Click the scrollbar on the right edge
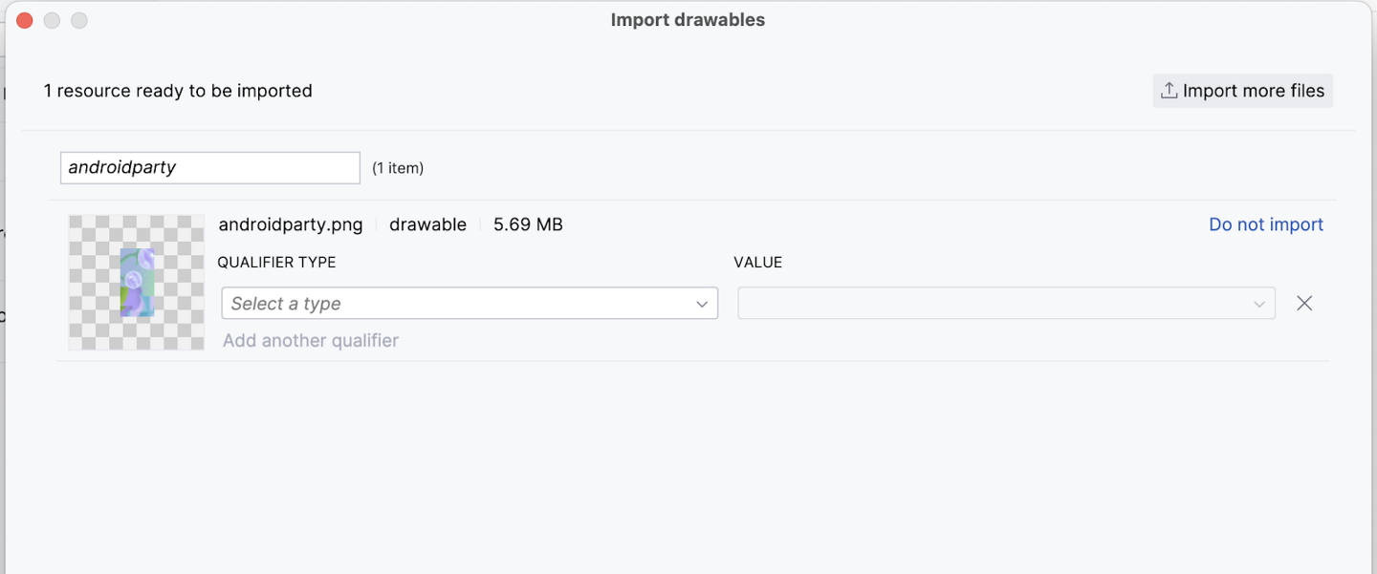Image resolution: width=1377 pixels, height=574 pixels. (x=1371, y=287)
